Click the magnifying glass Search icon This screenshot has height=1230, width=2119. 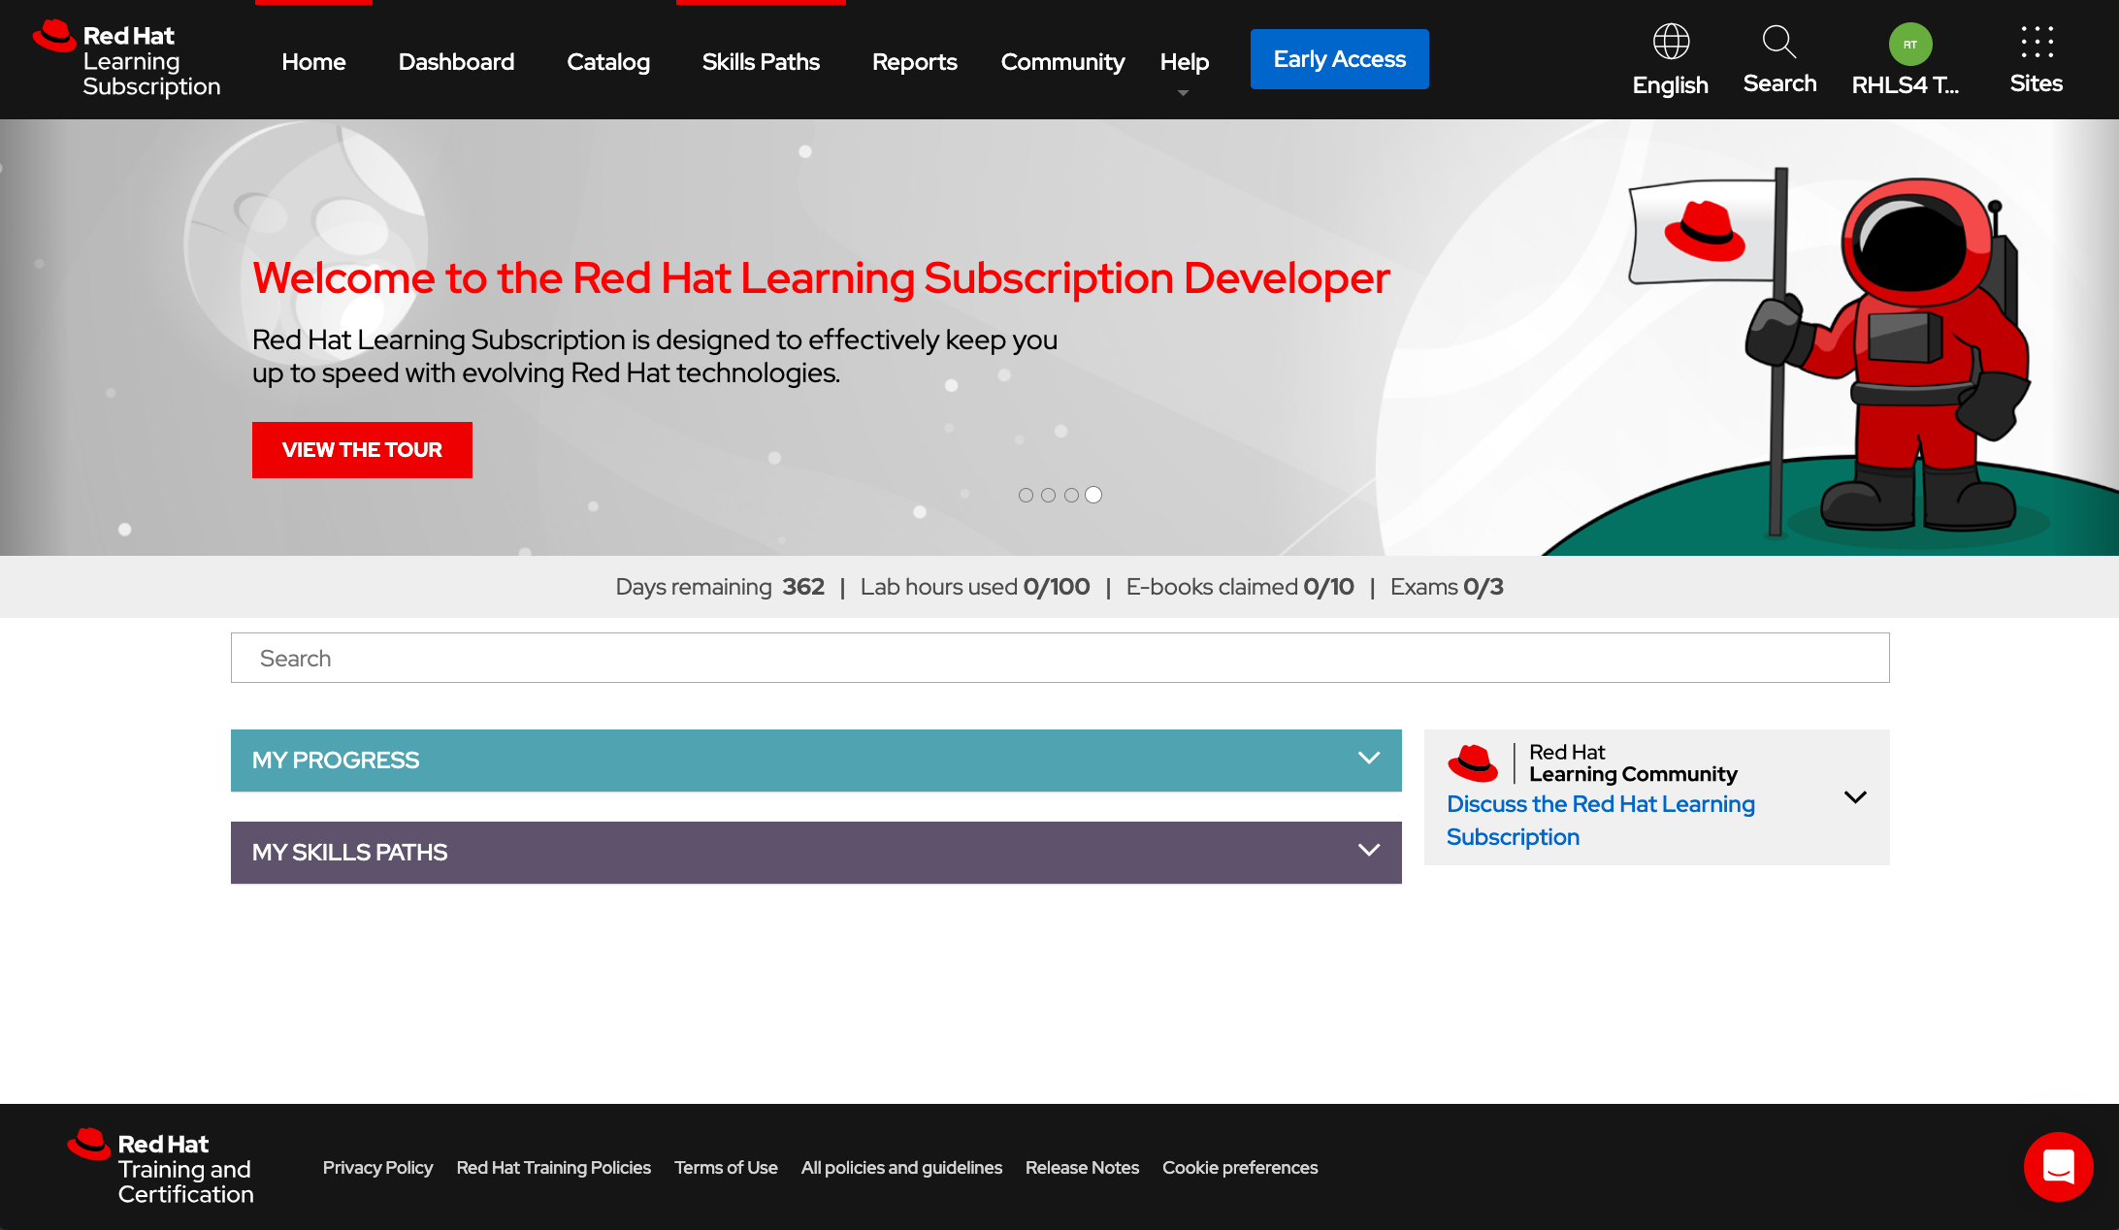coord(1778,42)
